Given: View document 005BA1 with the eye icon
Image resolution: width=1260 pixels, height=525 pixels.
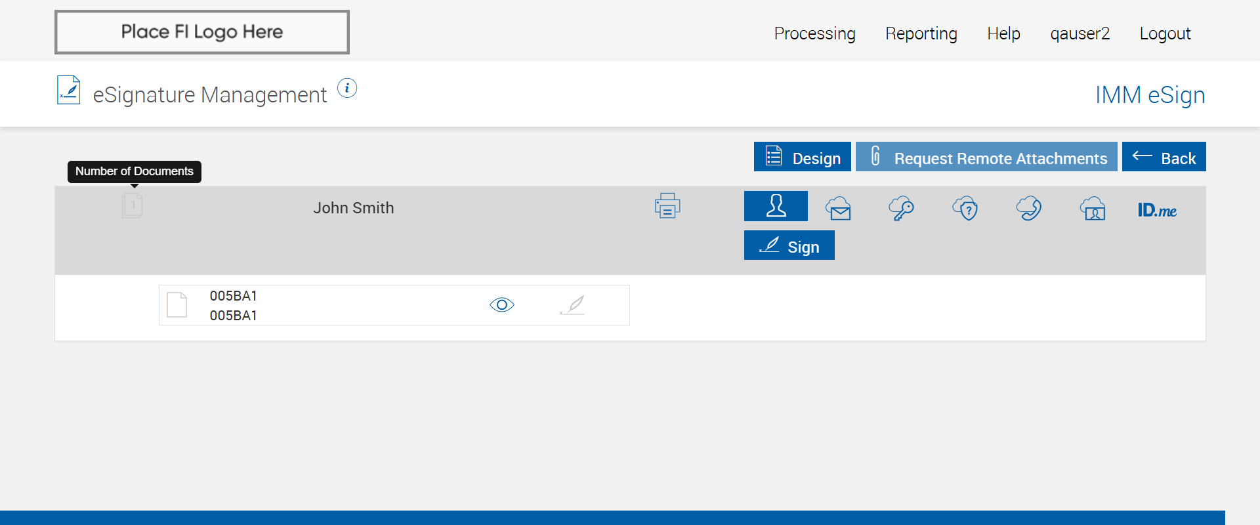Looking at the screenshot, I should [x=502, y=305].
